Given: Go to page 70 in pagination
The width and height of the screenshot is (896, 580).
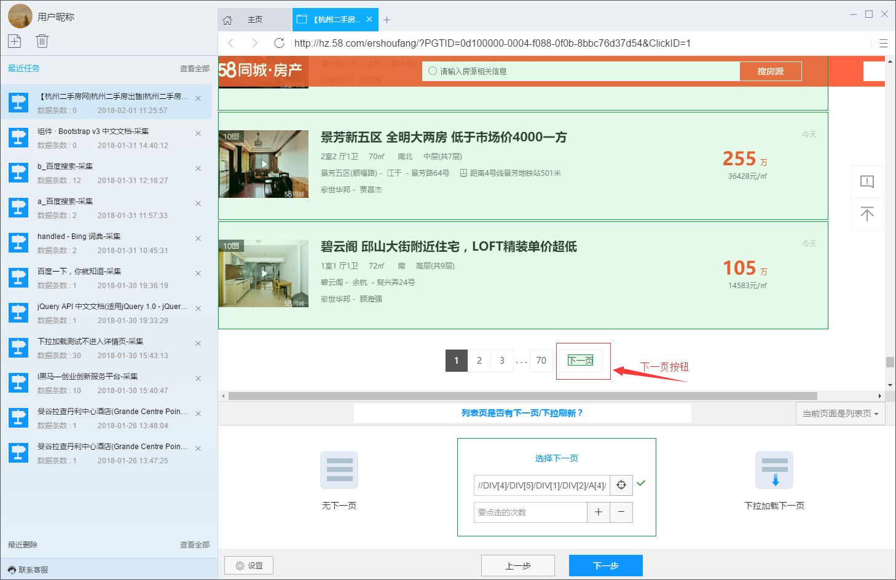Looking at the screenshot, I should [x=541, y=361].
